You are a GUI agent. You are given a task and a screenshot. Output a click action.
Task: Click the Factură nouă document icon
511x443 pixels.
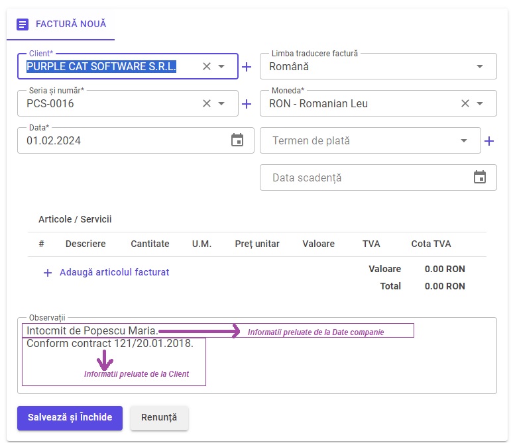[x=23, y=25]
